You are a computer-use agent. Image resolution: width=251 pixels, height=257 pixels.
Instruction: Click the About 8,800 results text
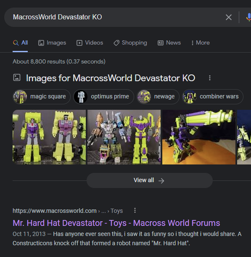pos(59,62)
